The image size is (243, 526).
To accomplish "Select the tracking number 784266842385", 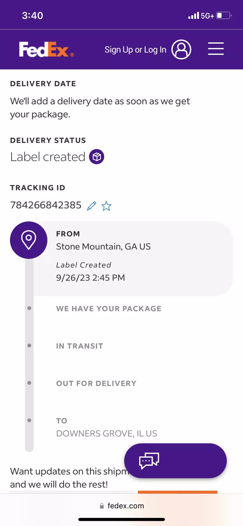I will pos(46,205).
